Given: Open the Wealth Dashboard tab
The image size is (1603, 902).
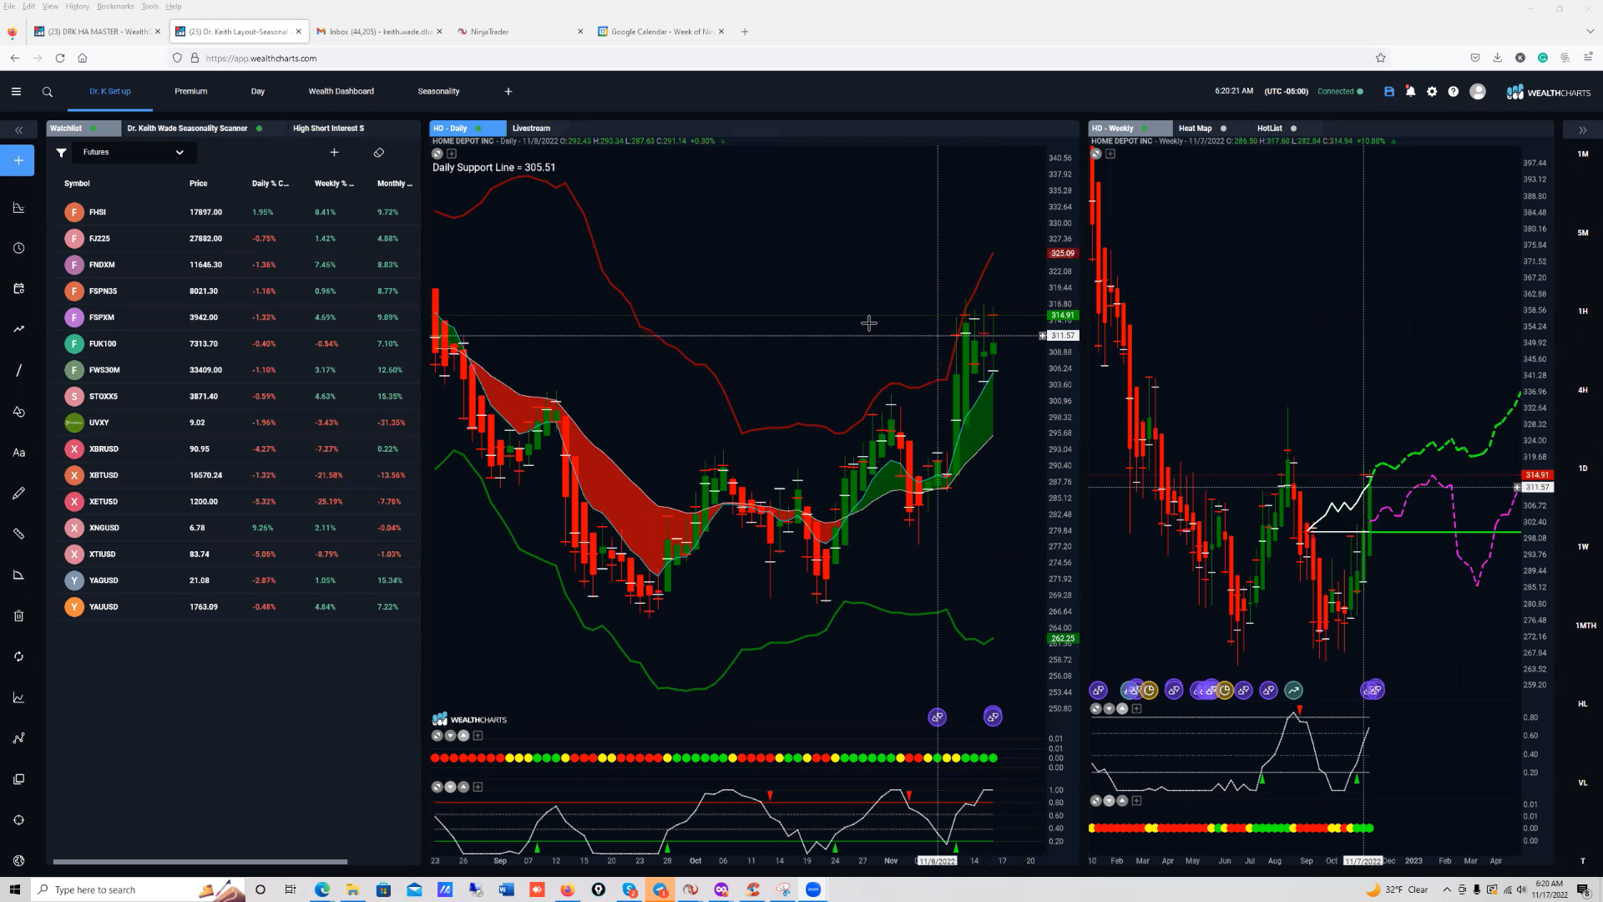Looking at the screenshot, I should (x=341, y=91).
